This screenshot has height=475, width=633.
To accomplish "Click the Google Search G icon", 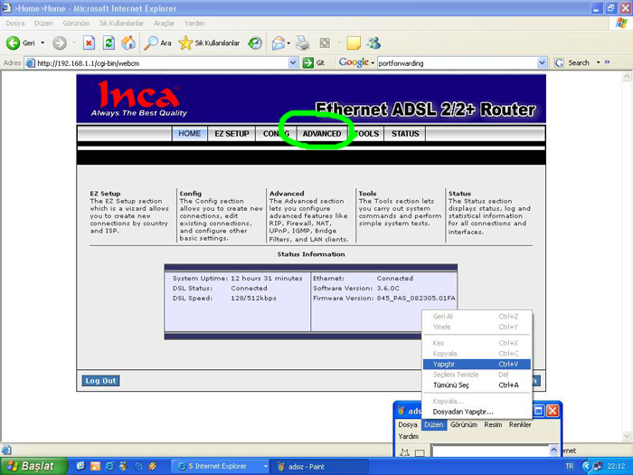I will click(x=559, y=63).
